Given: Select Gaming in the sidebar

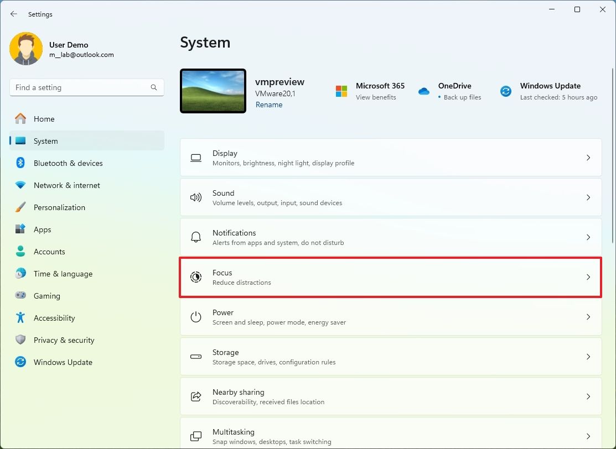Looking at the screenshot, I should pos(47,296).
